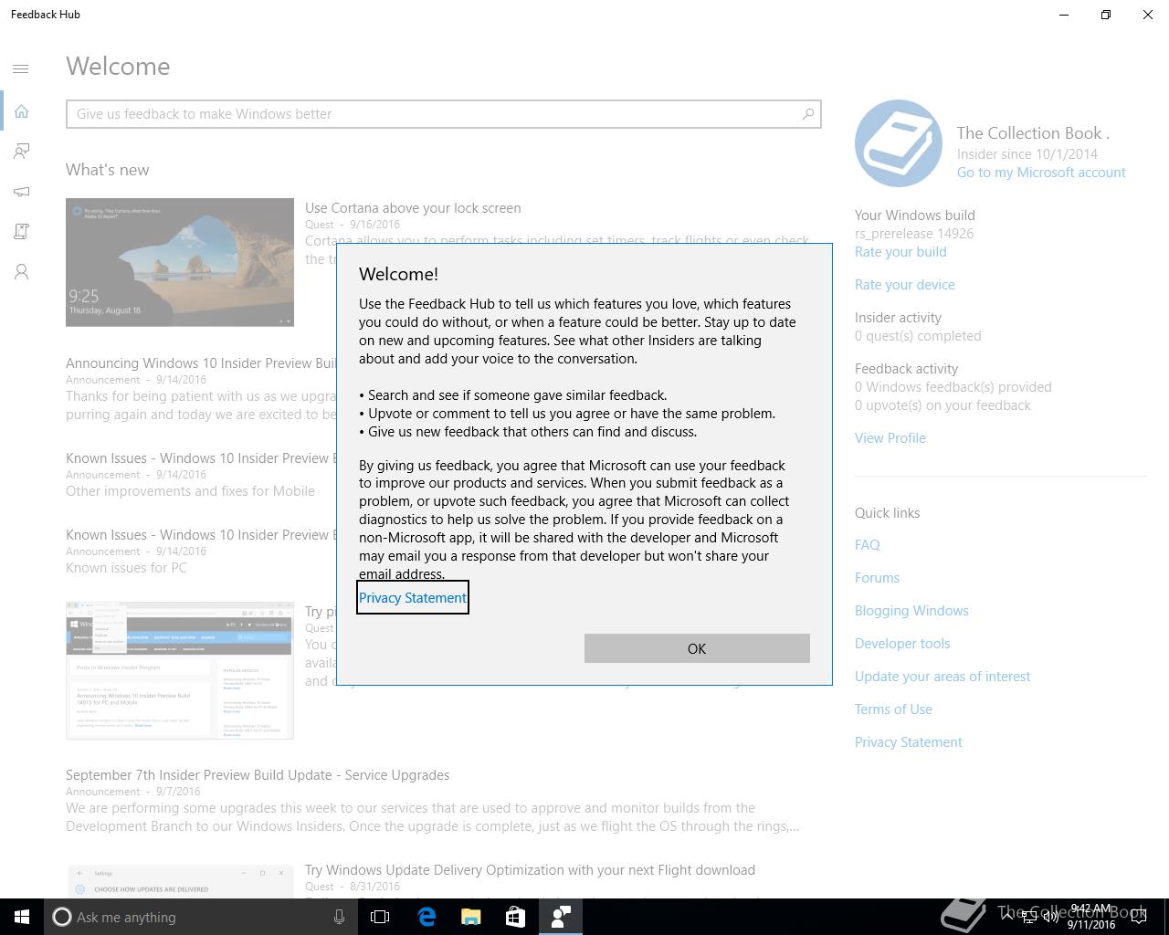
Task: Open the Windows Start button
Action: [x=22, y=917]
